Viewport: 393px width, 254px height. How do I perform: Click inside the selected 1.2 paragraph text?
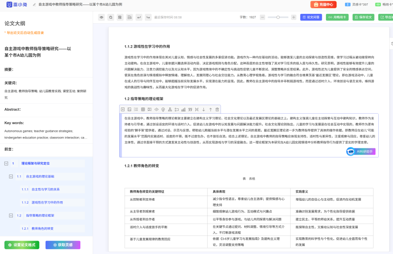(x=249, y=130)
